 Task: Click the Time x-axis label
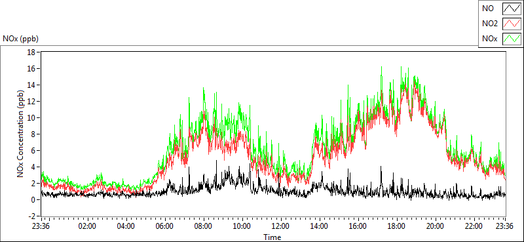click(272, 237)
